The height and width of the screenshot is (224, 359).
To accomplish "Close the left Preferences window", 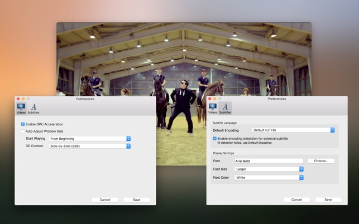I will [x=18, y=99].
